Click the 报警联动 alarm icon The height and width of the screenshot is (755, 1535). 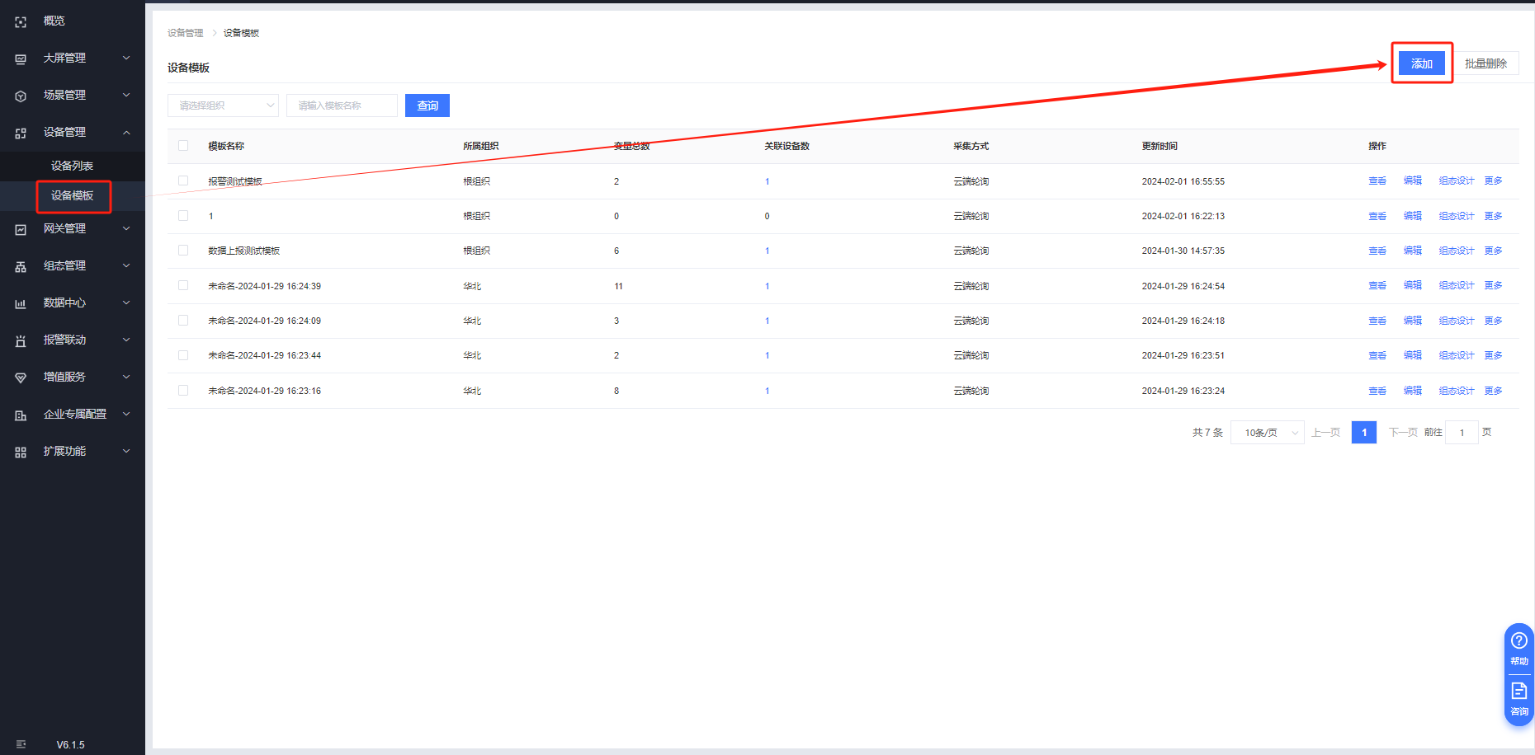point(21,341)
